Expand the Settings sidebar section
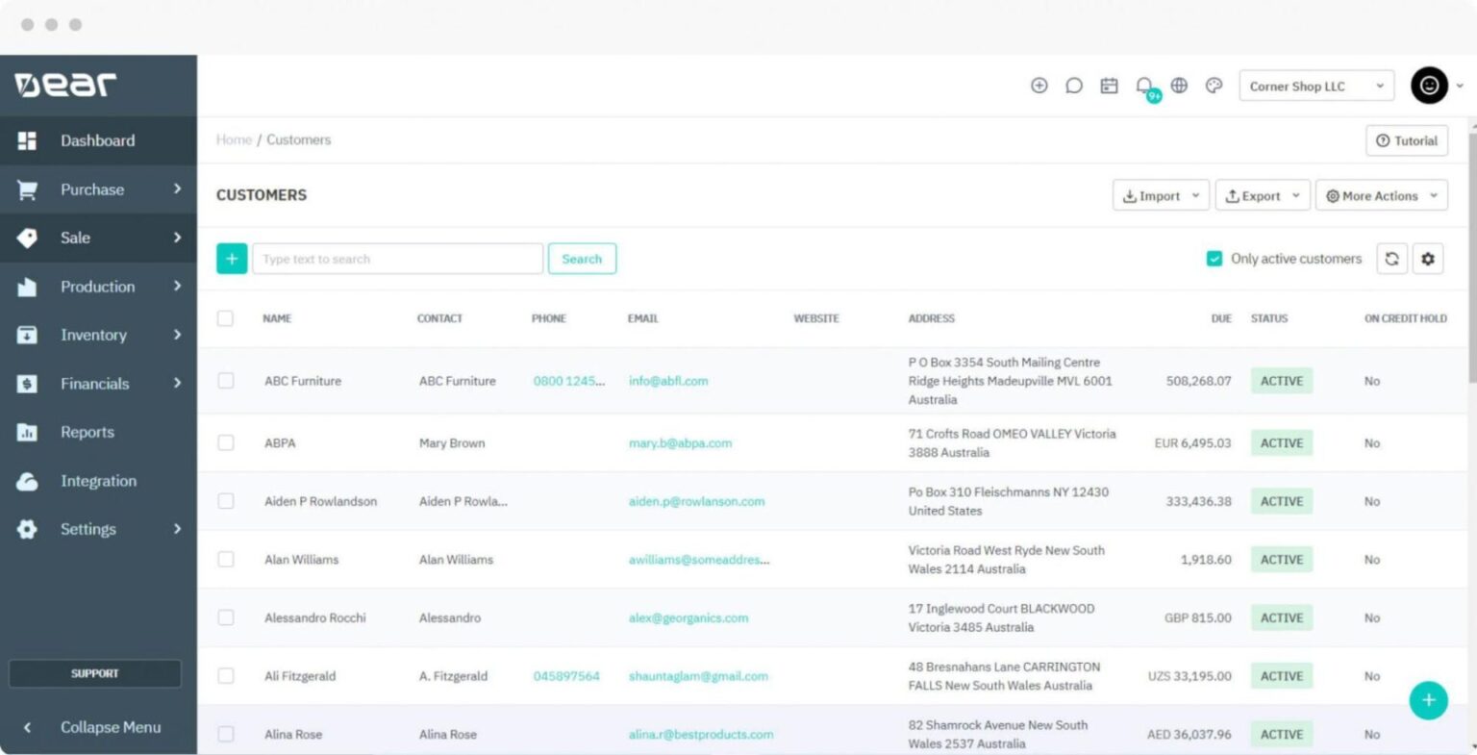This screenshot has width=1477, height=755. click(88, 529)
